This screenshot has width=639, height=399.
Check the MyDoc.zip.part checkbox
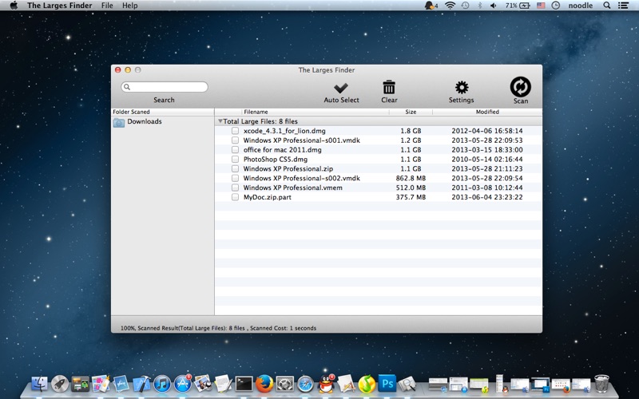click(235, 197)
